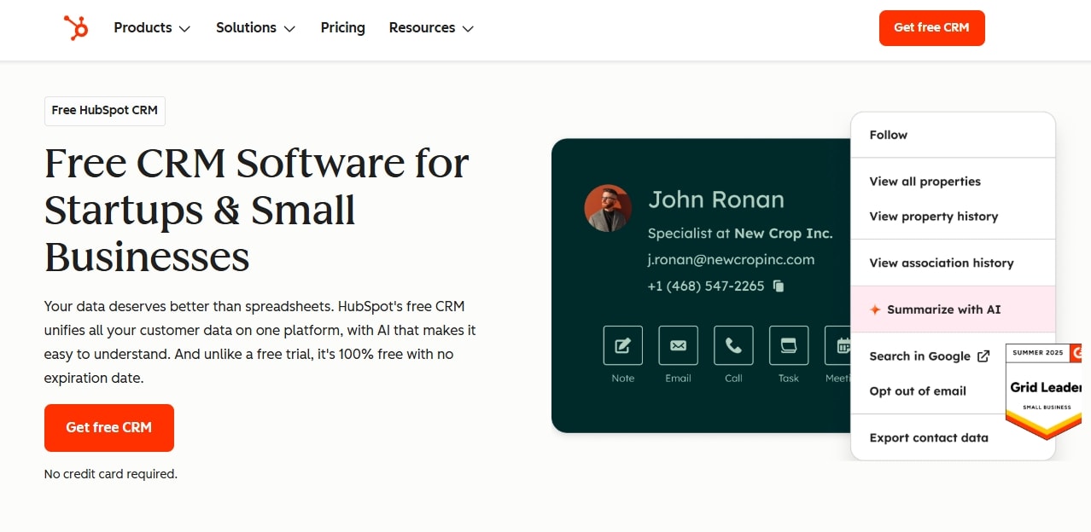Screen dimensions: 1091x532
Task: Click the HubSpot sprocket logo
Action: pyautogui.click(x=76, y=28)
